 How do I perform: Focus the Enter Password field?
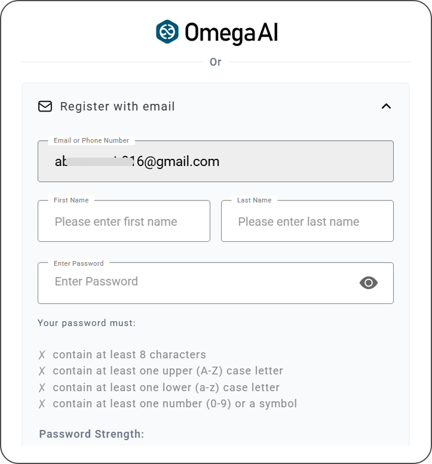coord(197,282)
